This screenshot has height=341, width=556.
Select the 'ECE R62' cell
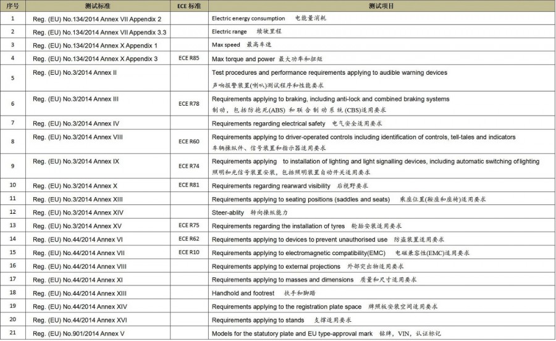pyautogui.click(x=189, y=239)
